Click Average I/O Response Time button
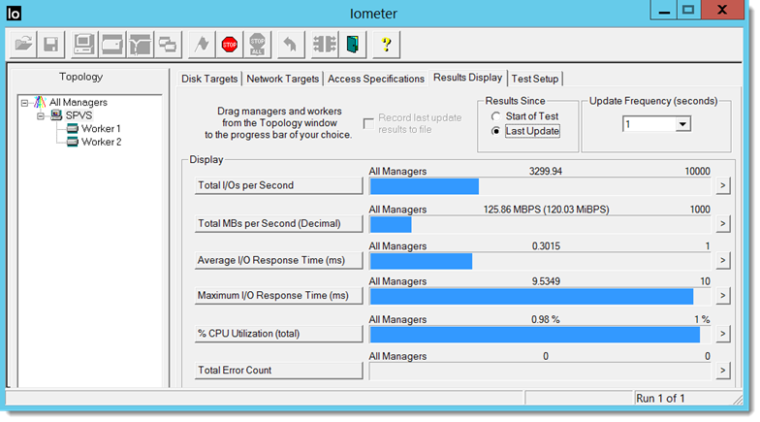This screenshot has width=760, height=422. (279, 260)
